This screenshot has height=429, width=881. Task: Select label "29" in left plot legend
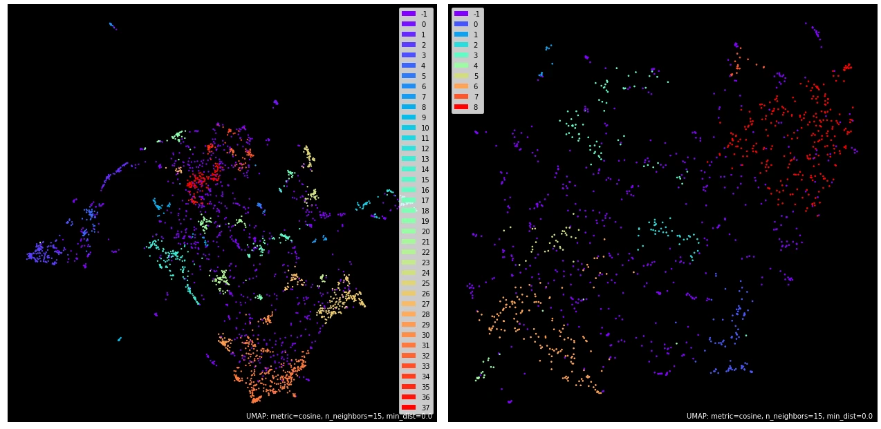425,325
